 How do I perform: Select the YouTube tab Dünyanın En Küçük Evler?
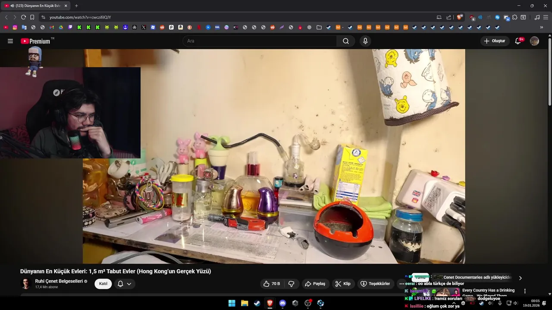pos(36,6)
